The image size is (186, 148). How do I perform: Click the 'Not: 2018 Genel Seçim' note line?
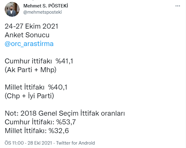point(65,113)
